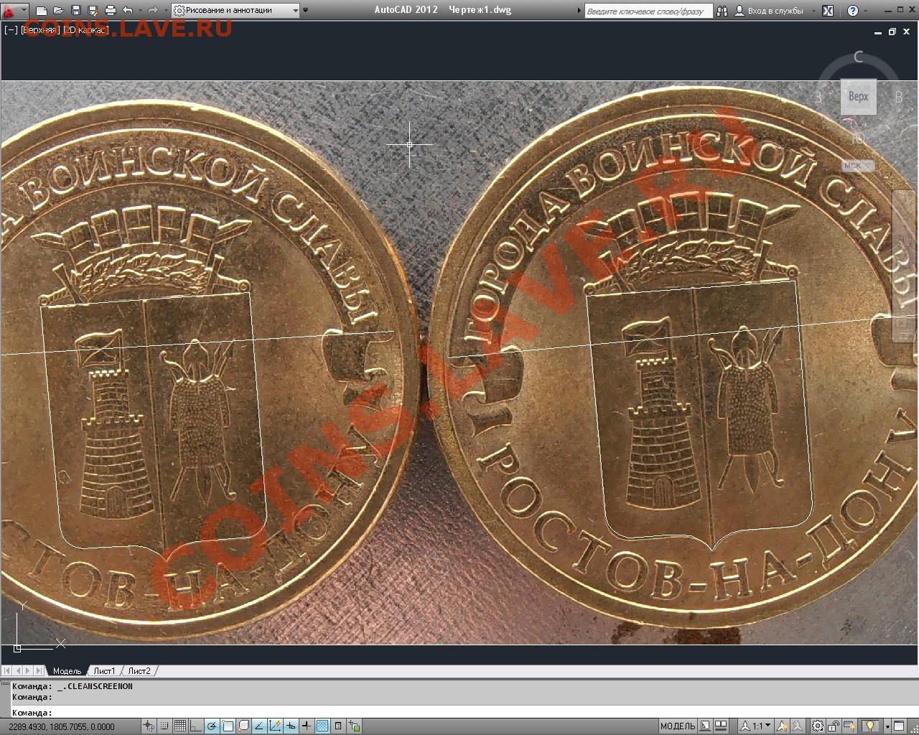
Task: Open the '[Верхняя]' view controls menu
Action: (x=41, y=30)
